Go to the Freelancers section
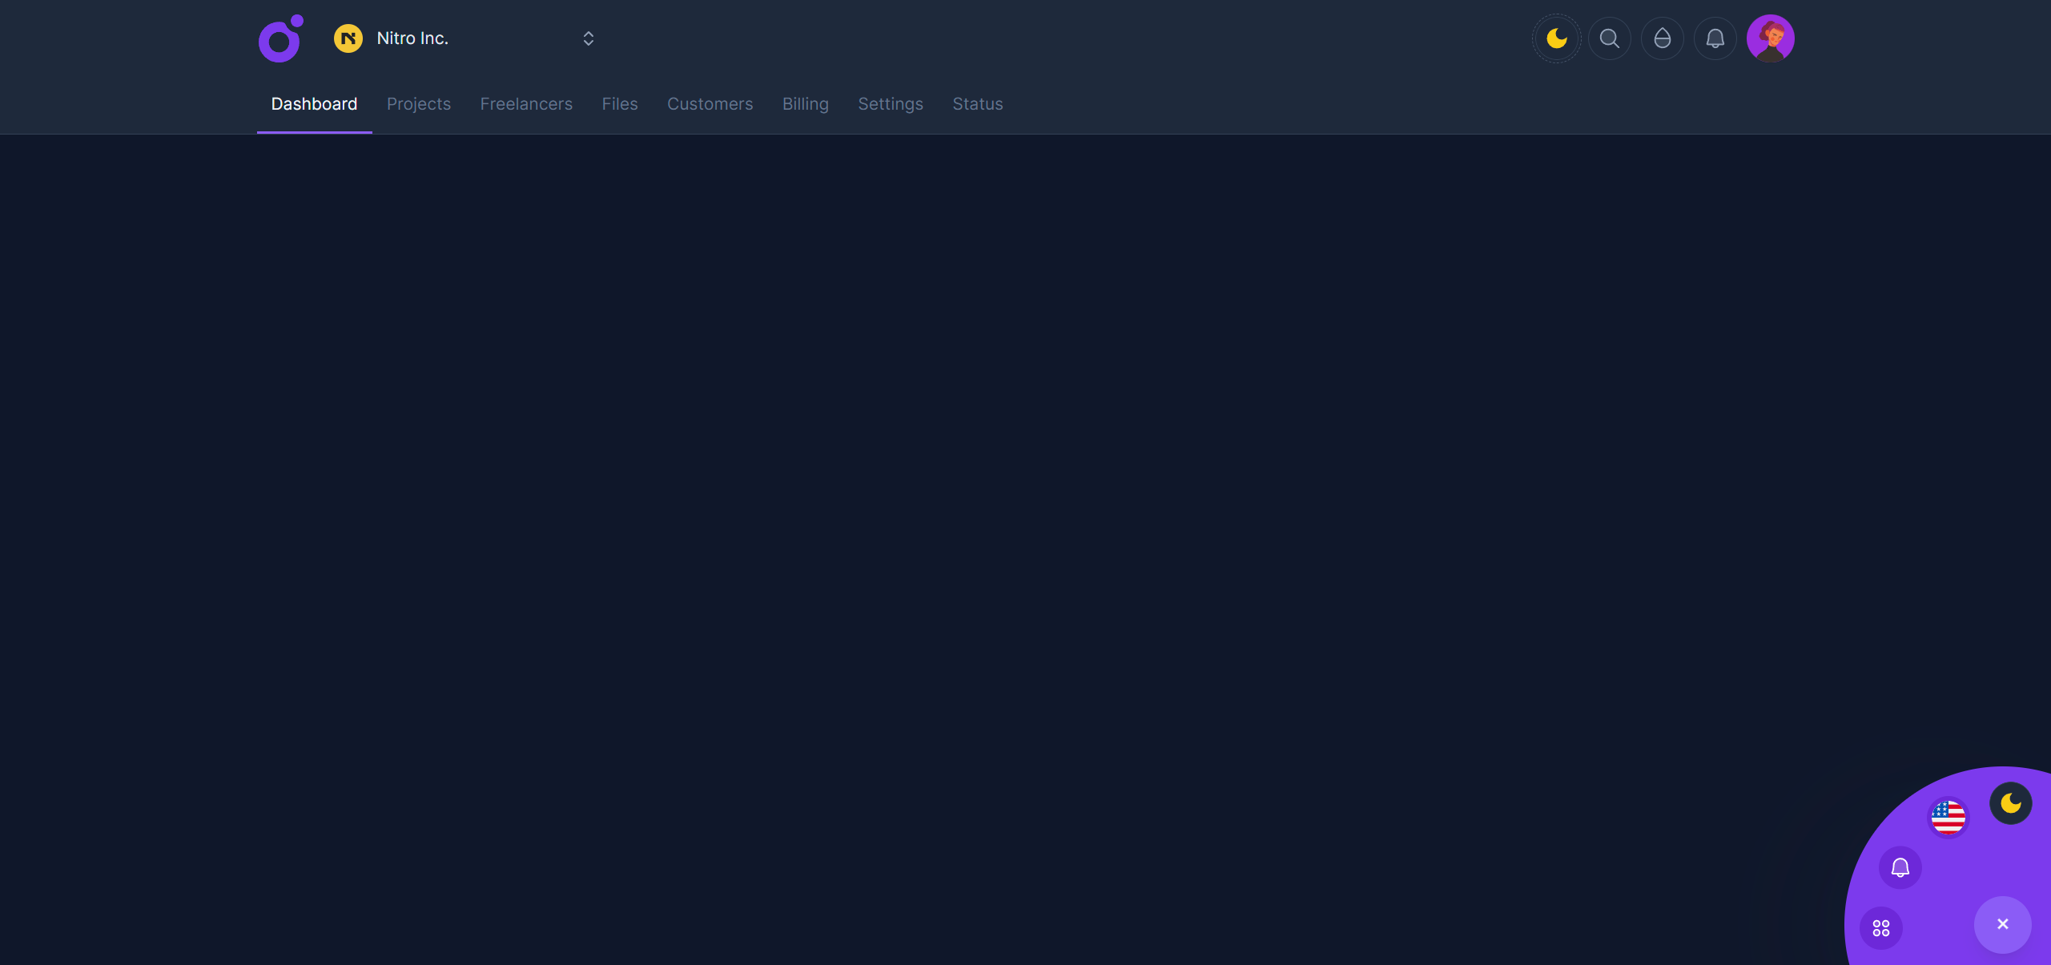The image size is (2051, 965). [x=526, y=104]
